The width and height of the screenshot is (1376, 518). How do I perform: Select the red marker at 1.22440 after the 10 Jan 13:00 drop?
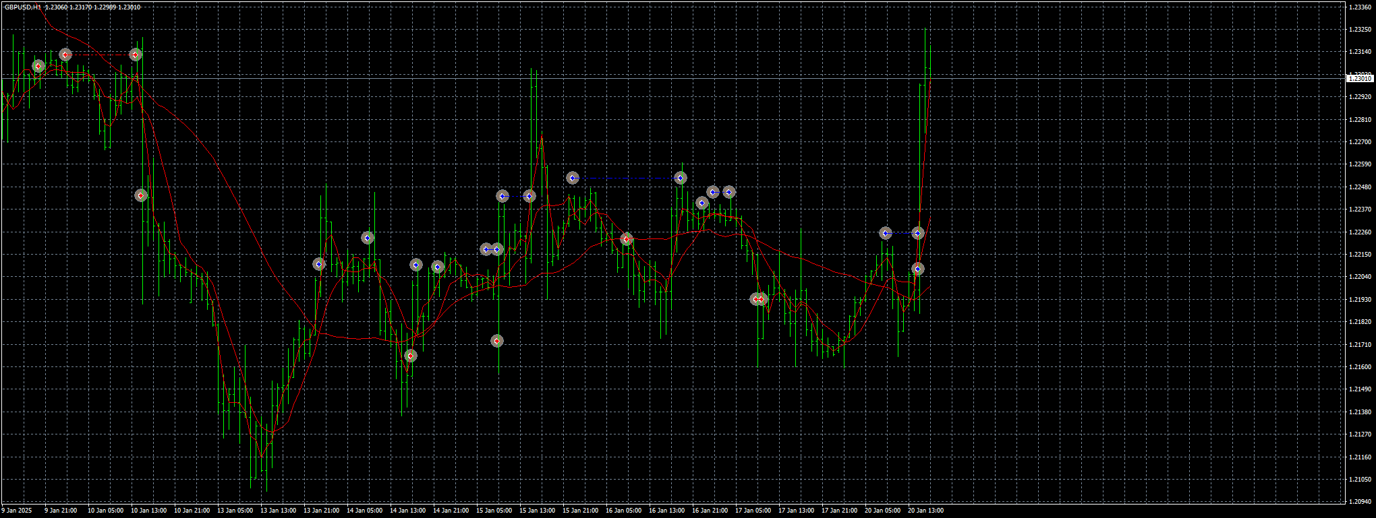(x=141, y=195)
